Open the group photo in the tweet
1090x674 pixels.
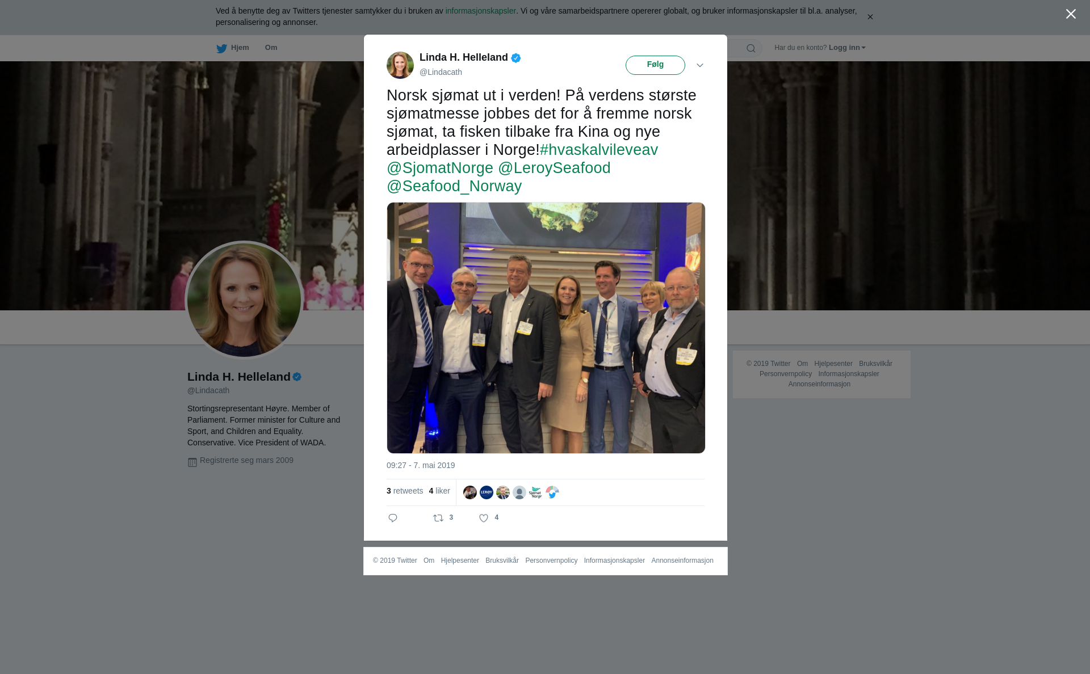(546, 328)
